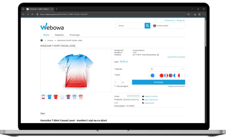Open the Promocje menu item

click(75, 35)
